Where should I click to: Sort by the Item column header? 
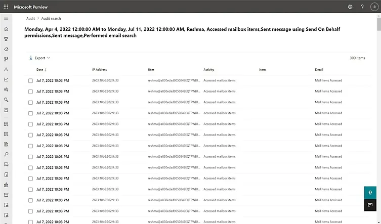(x=262, y=69)
